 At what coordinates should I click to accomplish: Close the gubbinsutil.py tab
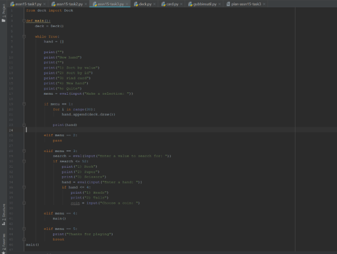pos(220,4)
